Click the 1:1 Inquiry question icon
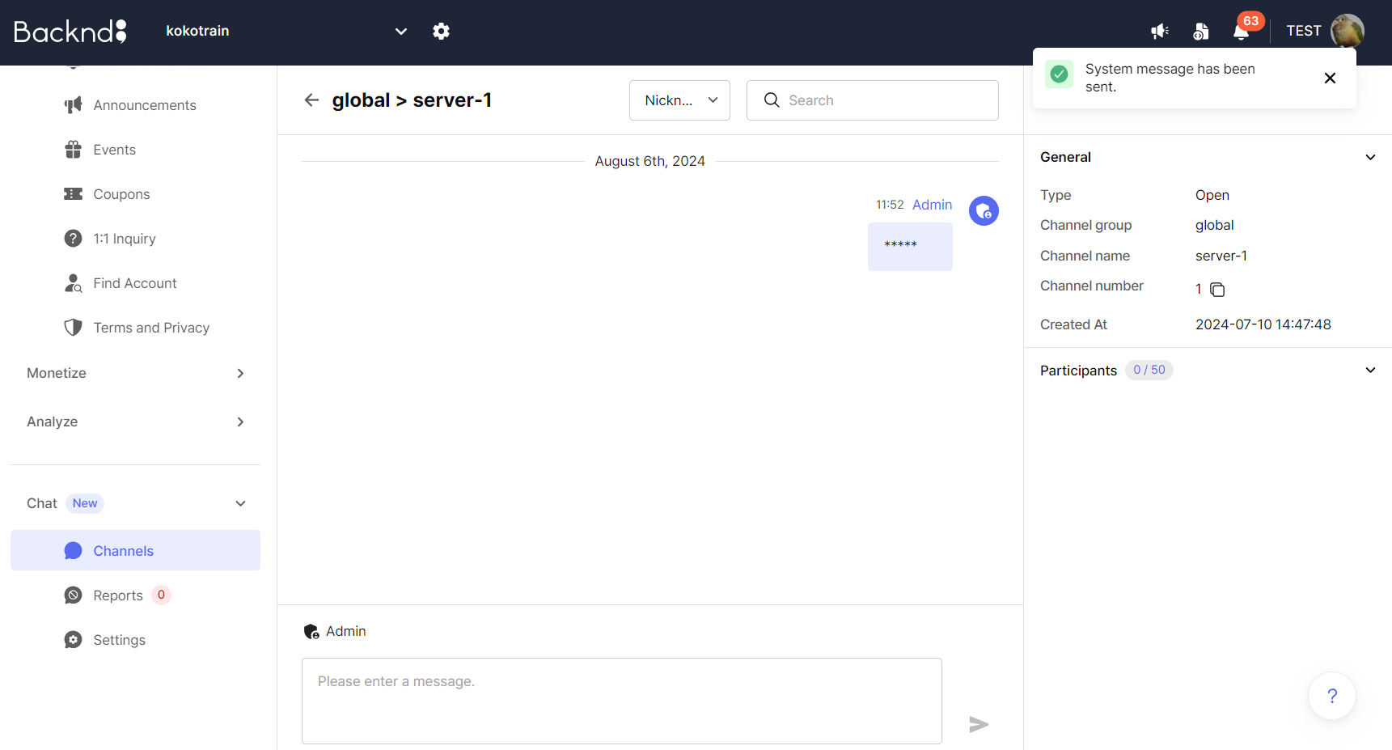The image size is (1392, 750). click(x=73, y=239)
